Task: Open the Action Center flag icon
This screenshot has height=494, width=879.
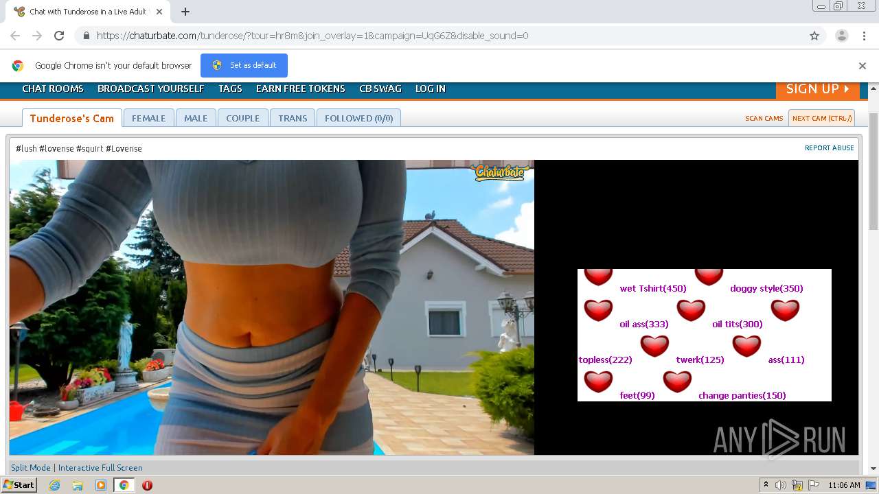Action: click(x=814, y=485)
